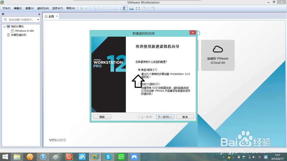The image size is (287, 161).
Task: Click the VMware Workstation title bar icon
Action: pyautogui.click(x=2, y=2)
